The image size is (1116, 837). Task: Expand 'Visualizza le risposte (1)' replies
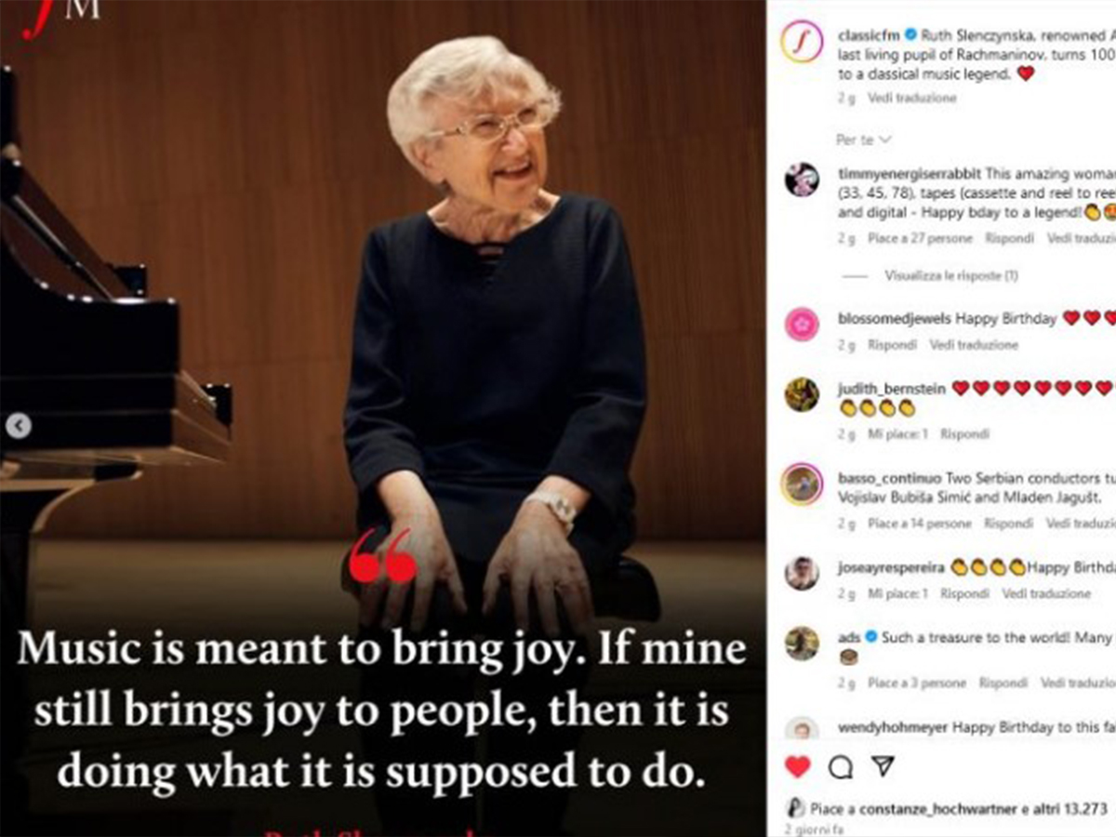click(951, 275)
